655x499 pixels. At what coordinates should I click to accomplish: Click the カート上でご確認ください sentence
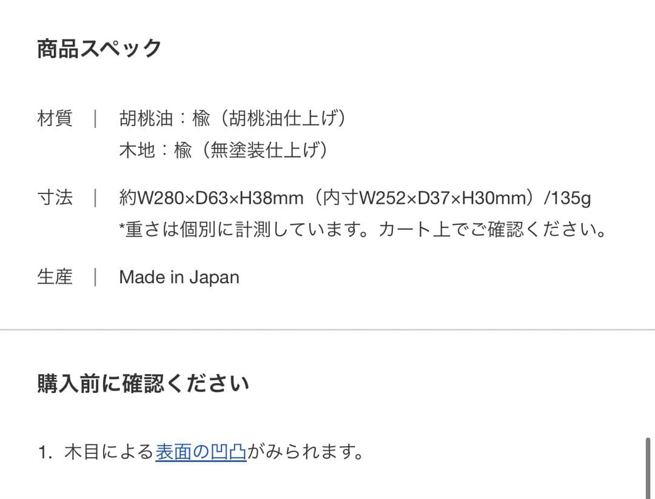[491, 230]
